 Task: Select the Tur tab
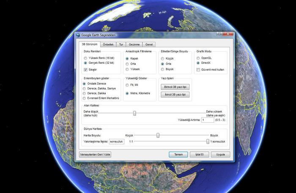121,44
